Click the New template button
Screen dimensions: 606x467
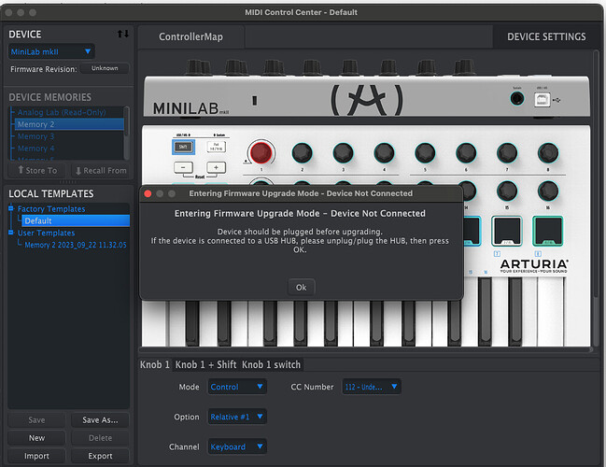click(36, 438)
